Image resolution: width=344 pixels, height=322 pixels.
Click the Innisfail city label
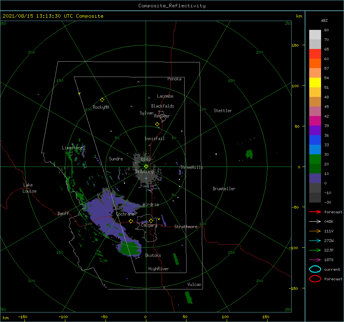tap(154, 139)
